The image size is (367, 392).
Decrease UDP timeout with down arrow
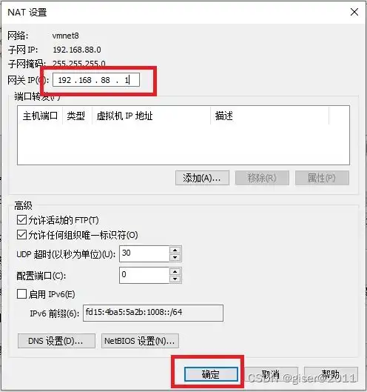tap(175, 257)
